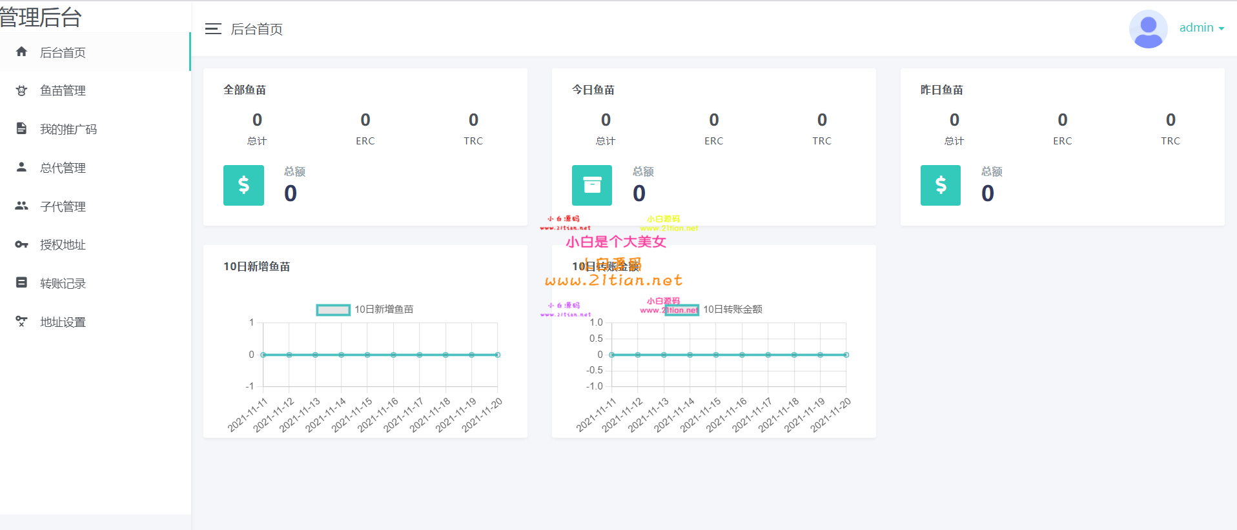1237x530 pixels.
Task: Click the 转账记录 list icon
Action: (21, 282)
